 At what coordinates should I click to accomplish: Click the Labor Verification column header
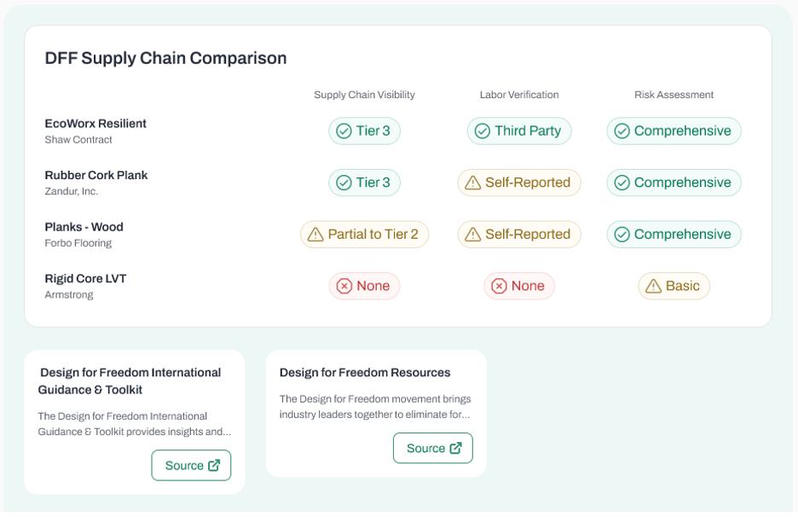tap(519, 95)
